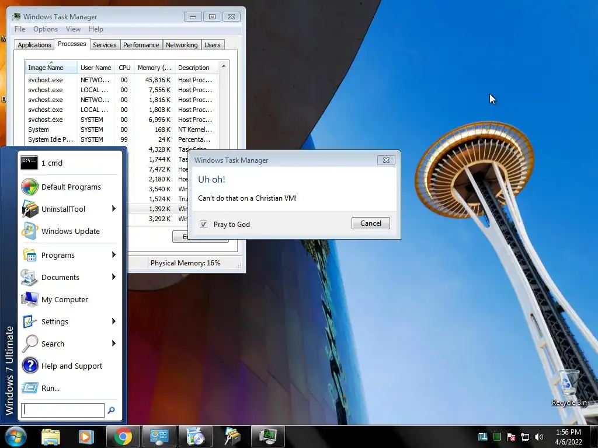Image resolution: width=598 pixels, height=448 pixels.
Task: Click the green CPU meter tray icon
Action: pyautogui.click(x=497, y=436)
